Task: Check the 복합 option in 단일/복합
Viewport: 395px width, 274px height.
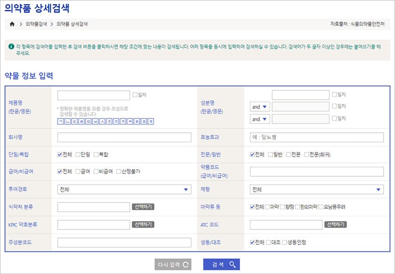Action: coord(96,155)
